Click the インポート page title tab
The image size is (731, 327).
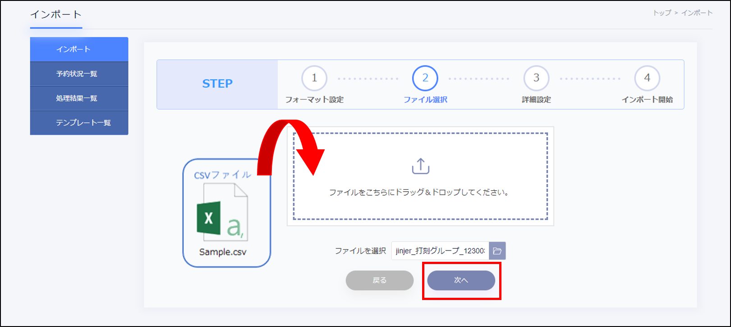coord(56,15)
